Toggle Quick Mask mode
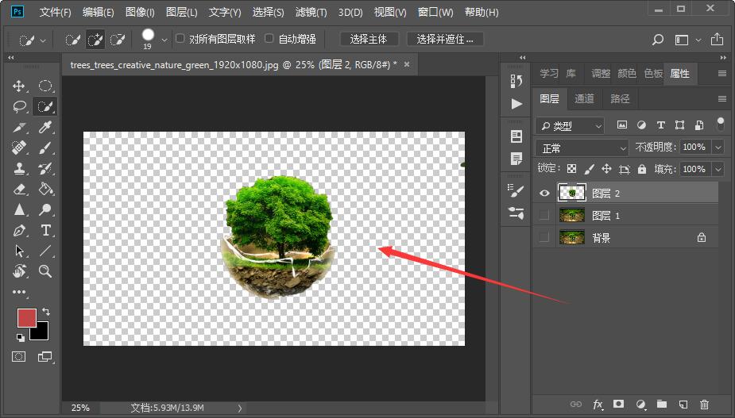Screen dimensions: 735x418 click(x=19, y=357)
